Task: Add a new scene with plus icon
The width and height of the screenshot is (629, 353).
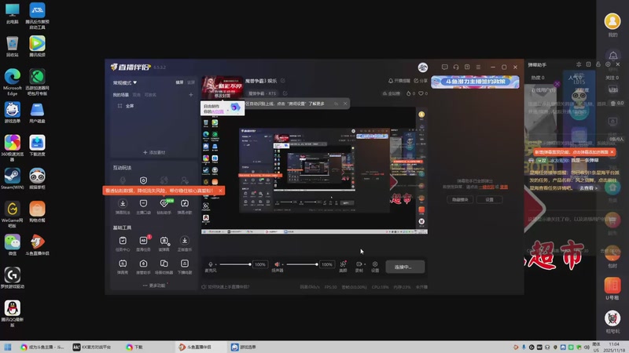Action: tap(190, 95)
